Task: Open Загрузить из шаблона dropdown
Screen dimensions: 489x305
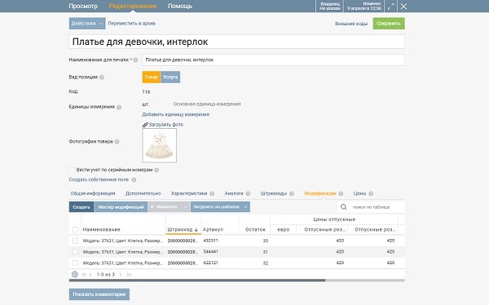Action: (x=220, y=207)
